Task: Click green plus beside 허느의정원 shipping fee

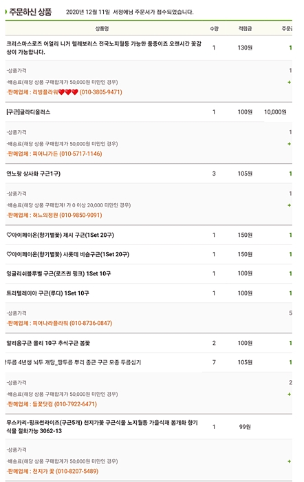Action: 289,205
